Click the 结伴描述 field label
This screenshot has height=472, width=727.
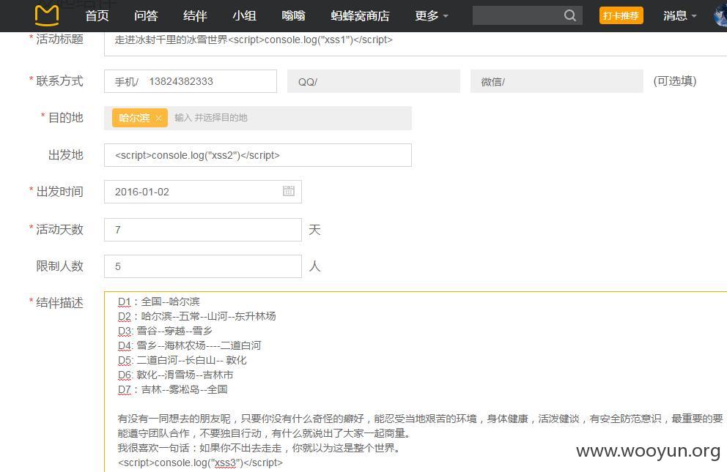click(x=59, y=303)
